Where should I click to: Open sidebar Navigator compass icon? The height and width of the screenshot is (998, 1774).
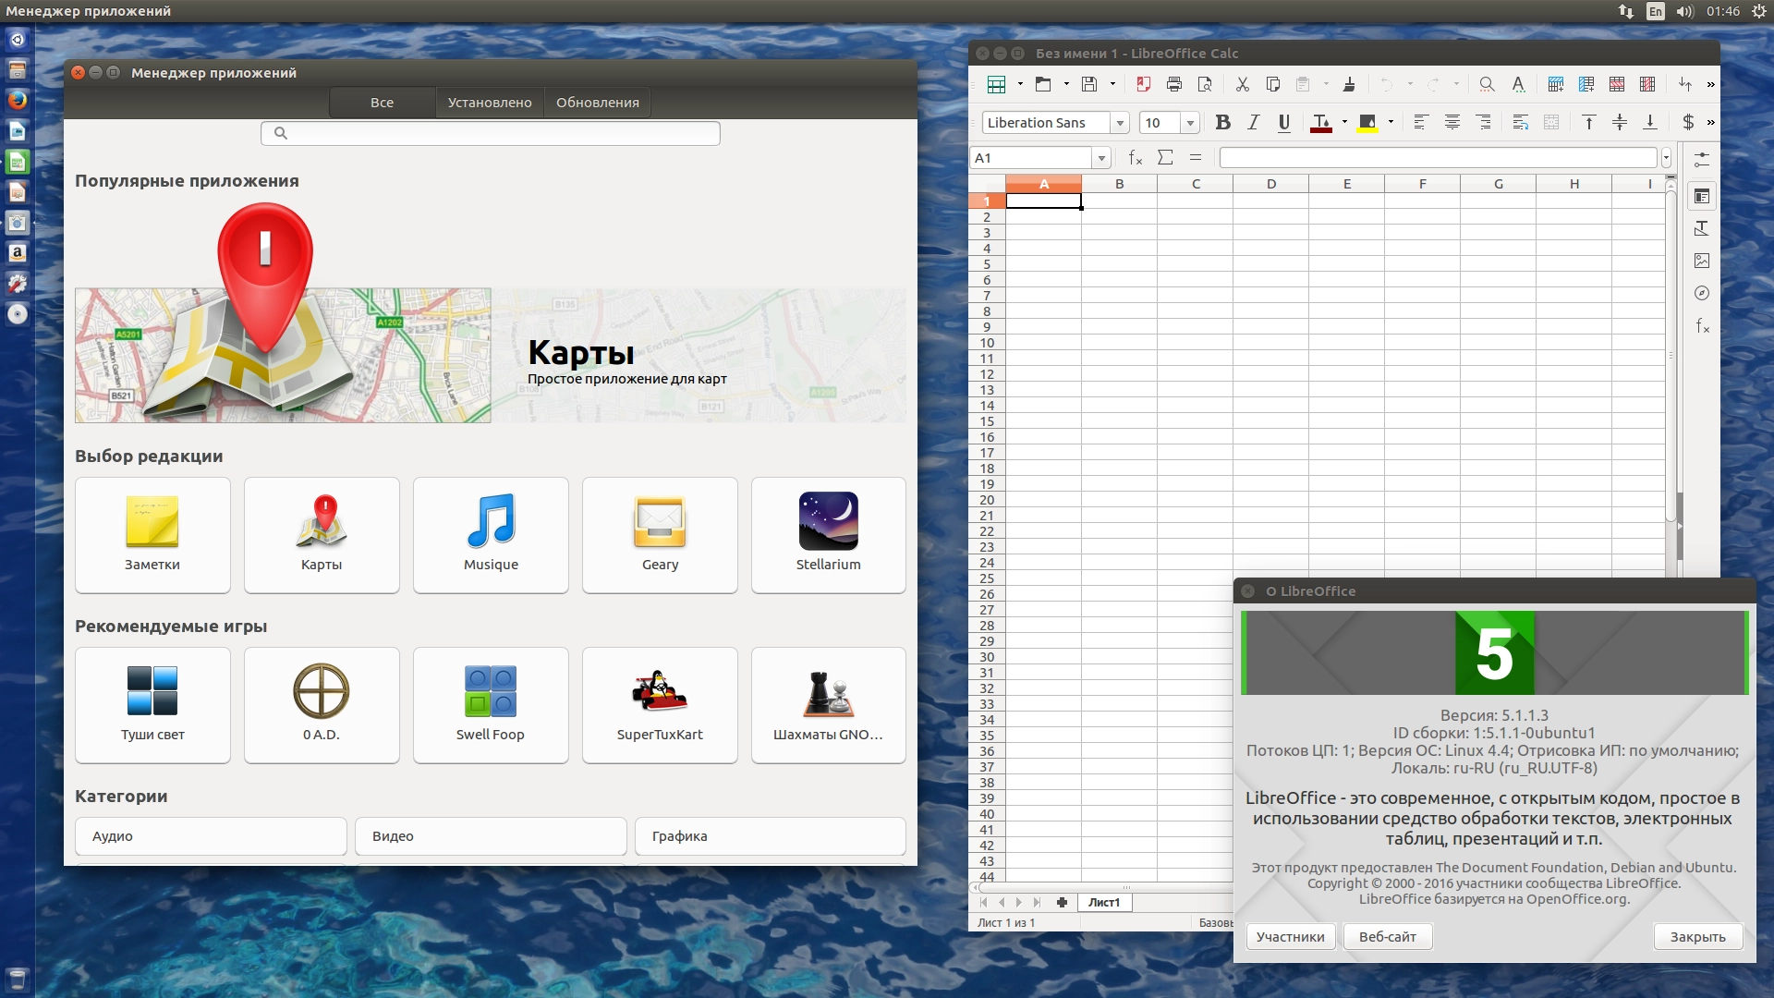pos(1702,293)
